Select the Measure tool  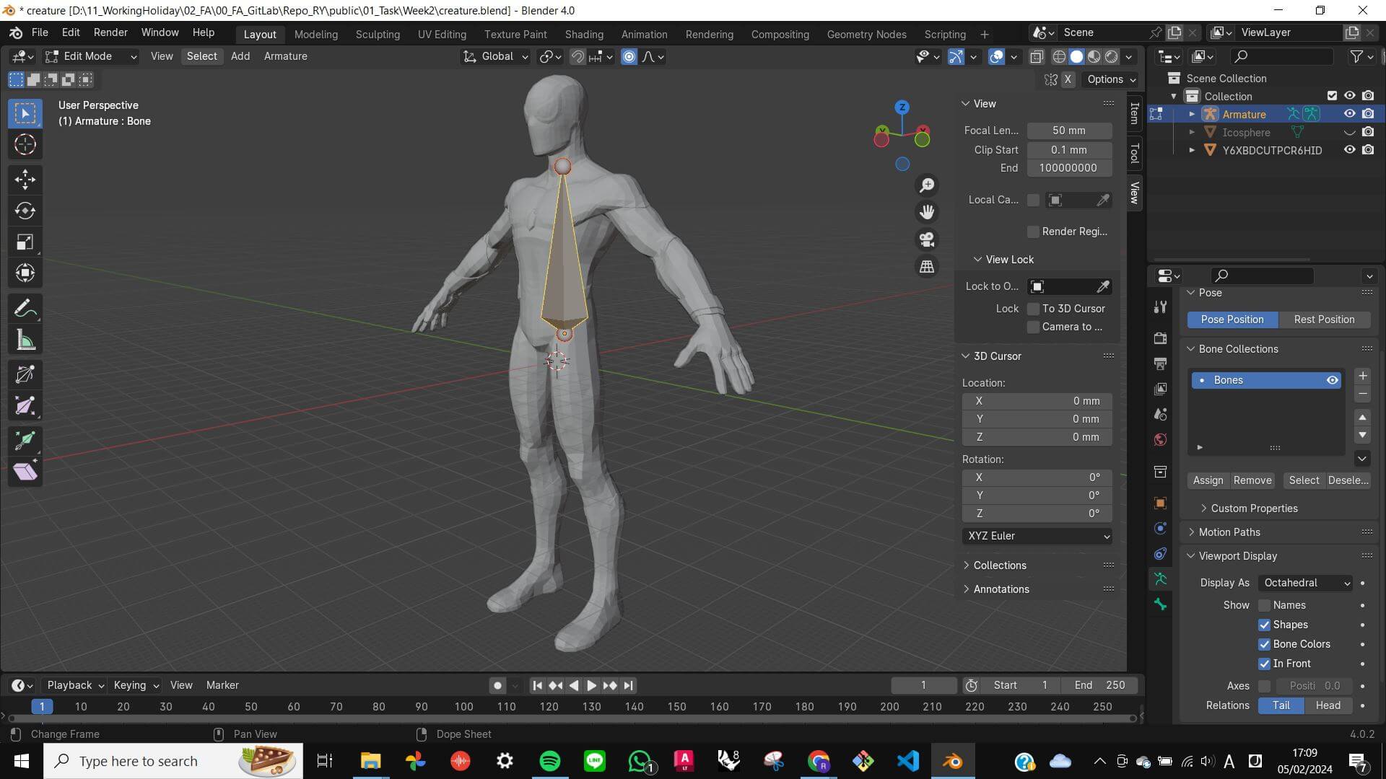pyautogui.click(x=25, y=340)
